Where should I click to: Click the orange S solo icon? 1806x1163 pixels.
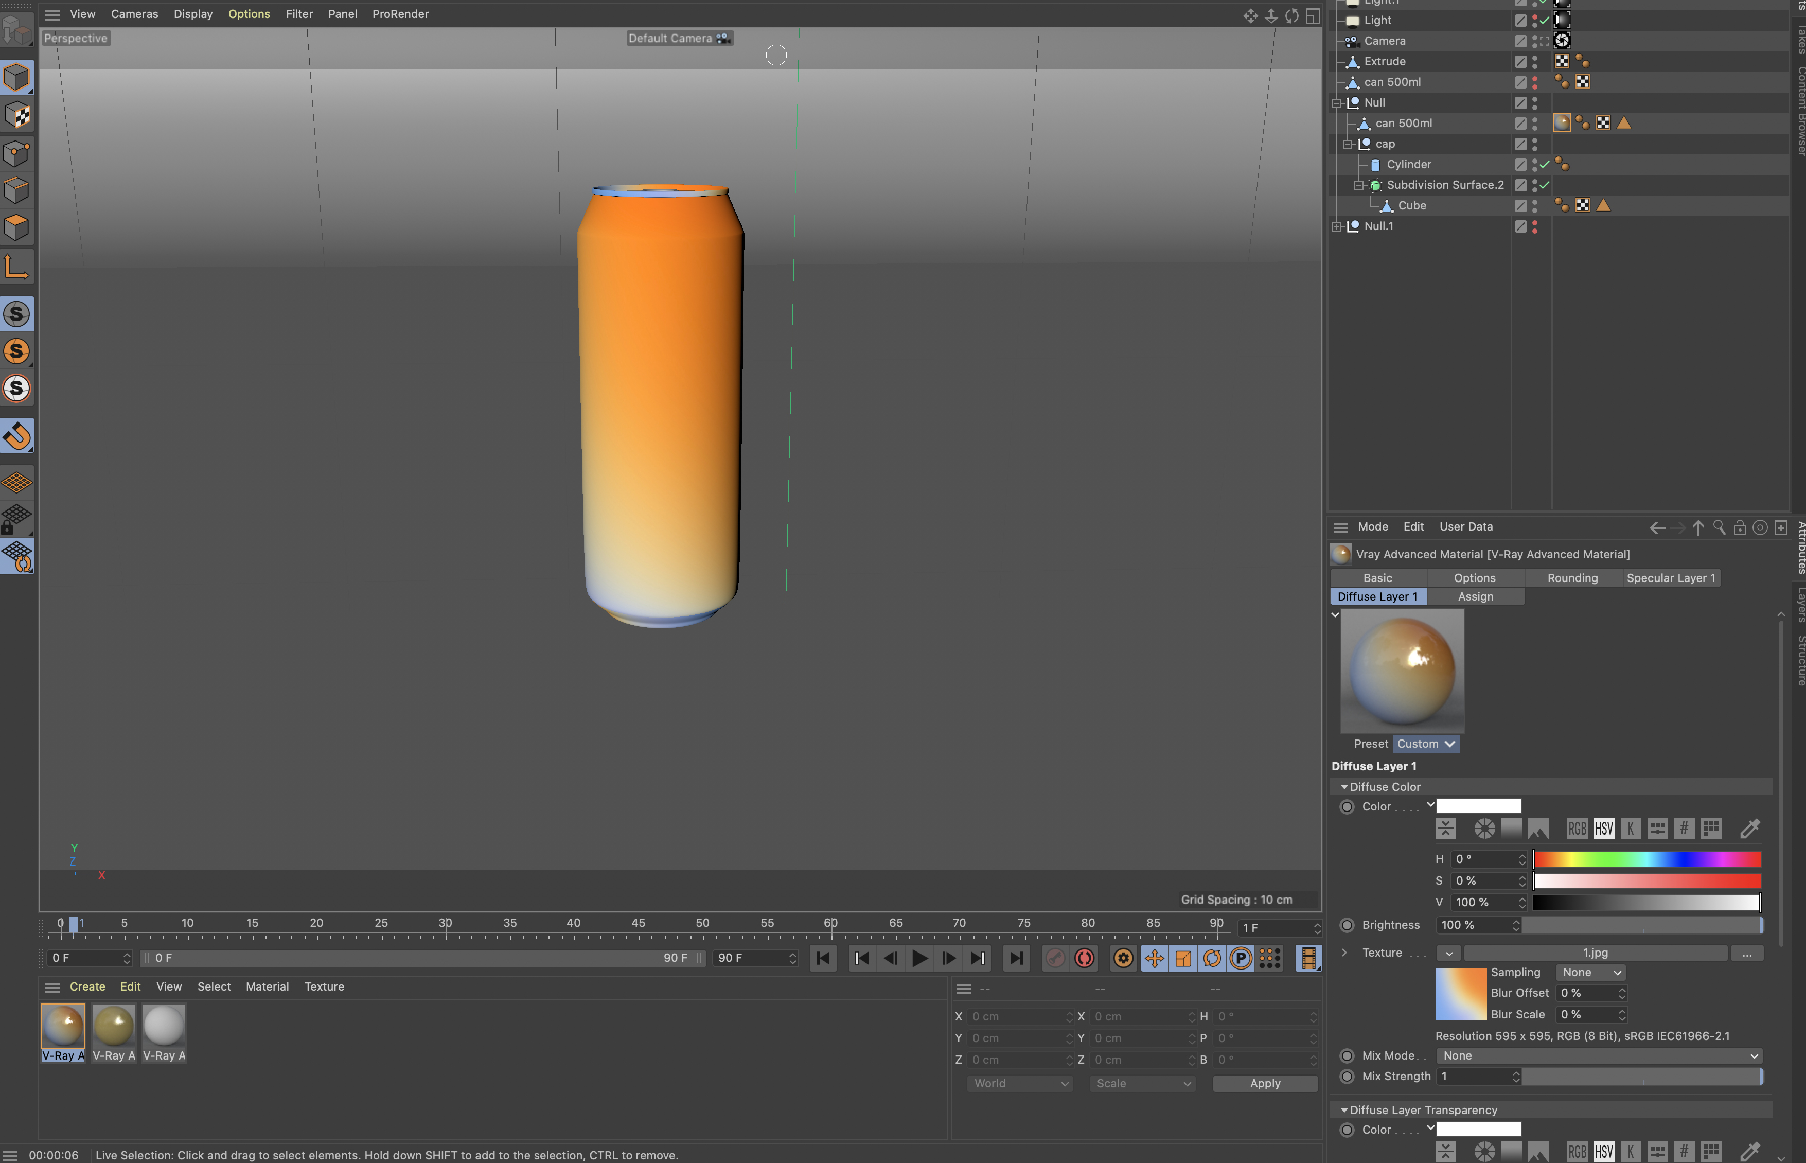[16, 351]
